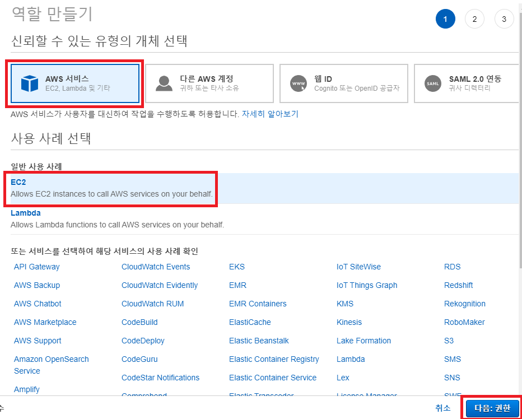
Task: Open RDS service link
Action: (x=452, y=267)
